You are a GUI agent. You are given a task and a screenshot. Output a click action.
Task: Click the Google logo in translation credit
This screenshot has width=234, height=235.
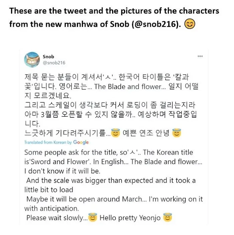point(81,142)
